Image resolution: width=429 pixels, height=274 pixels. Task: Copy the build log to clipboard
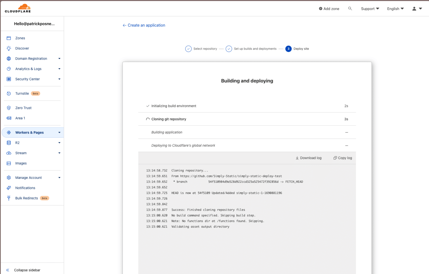tap(342, 158)
